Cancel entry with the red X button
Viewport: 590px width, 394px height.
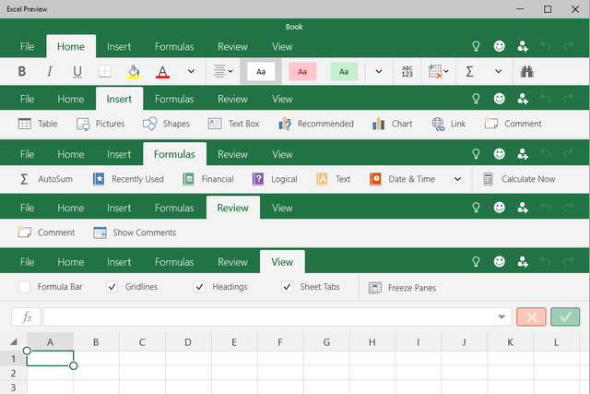531,316
